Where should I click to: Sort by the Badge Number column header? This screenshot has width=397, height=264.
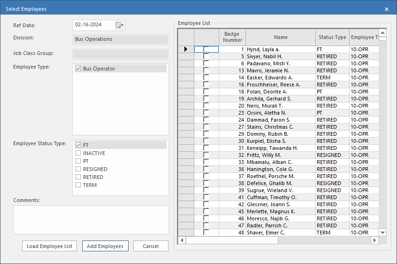point(232,37)
